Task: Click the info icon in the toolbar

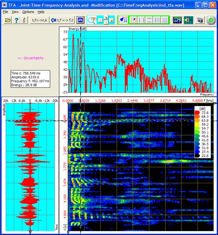Action: point(24,20)
